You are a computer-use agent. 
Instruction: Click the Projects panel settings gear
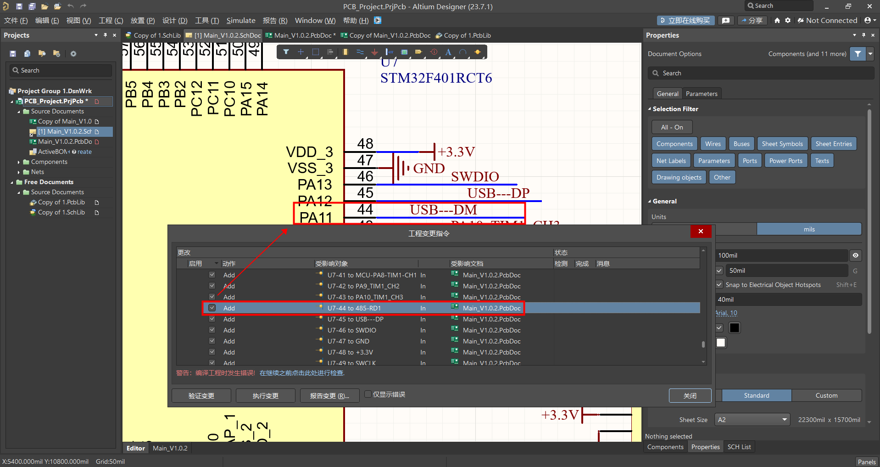(x=73, y=54)
